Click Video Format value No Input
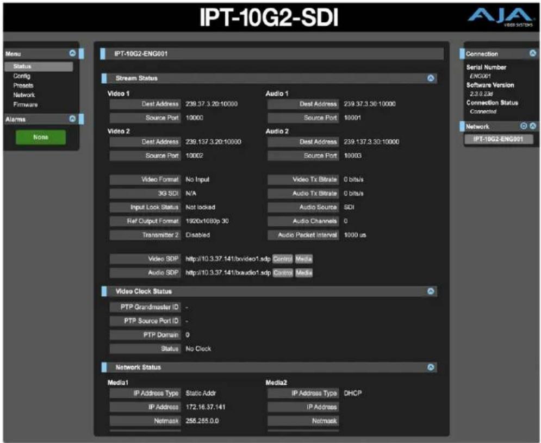Screen dimensions: 541x443 [197, 179]
